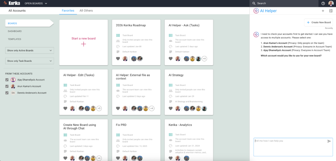The height and width of the screenshot is (161, 336).
Task: Open the user profile avatar at top right
Action: pyautogui.click(x=330, y=3)
